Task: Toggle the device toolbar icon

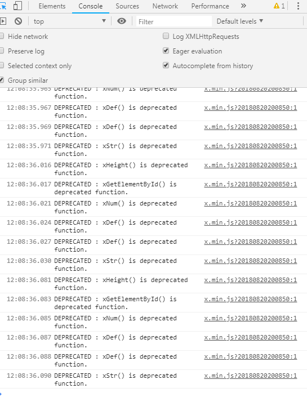Action: tap(17, 6)
